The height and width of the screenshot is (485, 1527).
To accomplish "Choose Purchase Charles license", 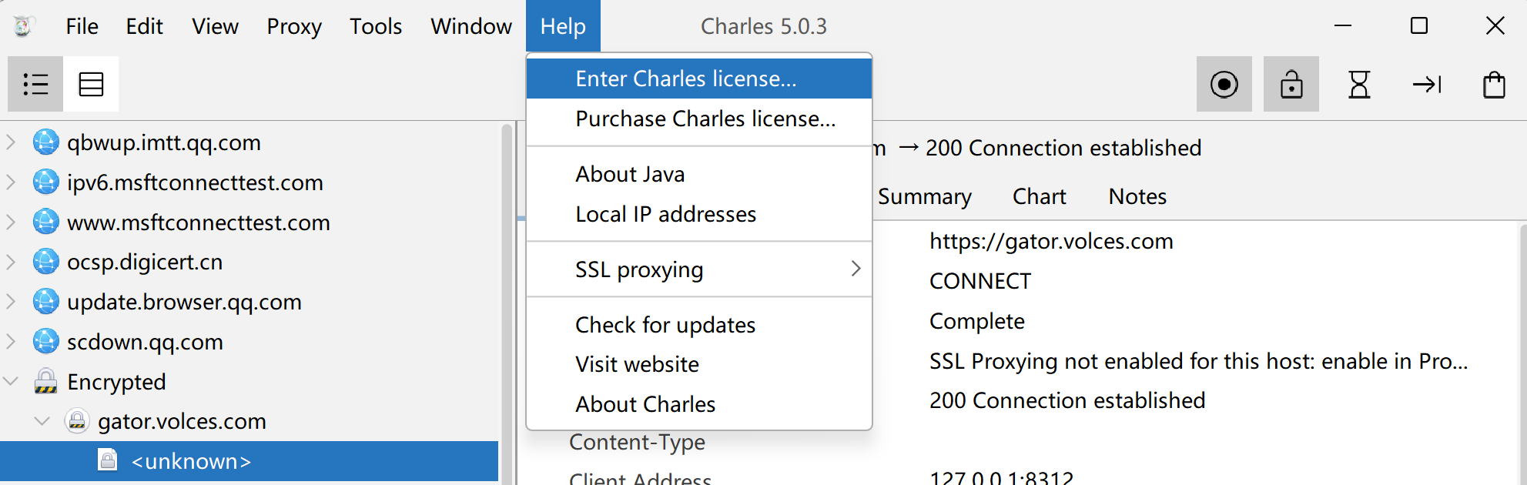I will (x=699, y=119).
